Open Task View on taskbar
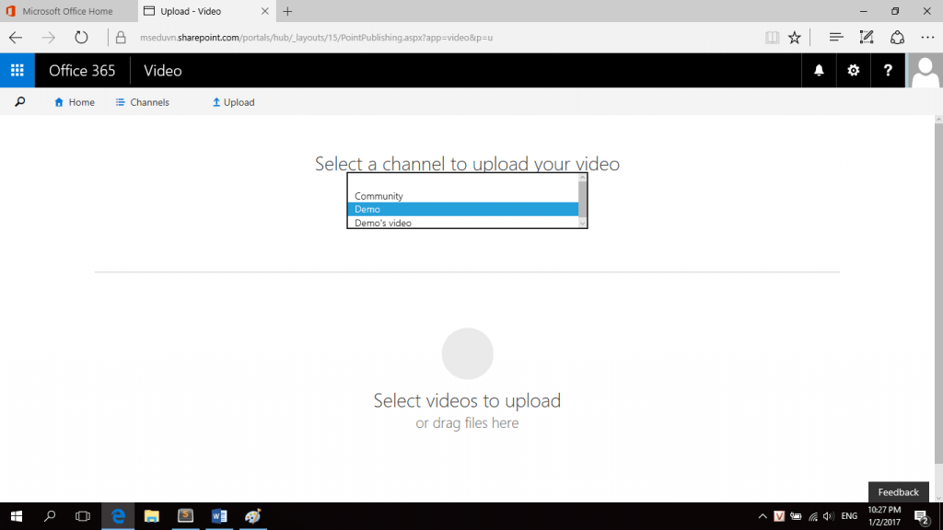 coord(83,516)
